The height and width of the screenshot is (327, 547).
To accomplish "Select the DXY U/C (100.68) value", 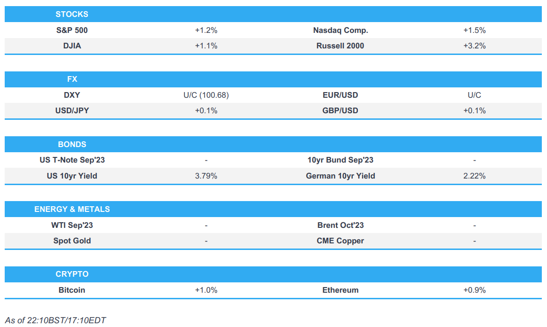I will [206, 95].
